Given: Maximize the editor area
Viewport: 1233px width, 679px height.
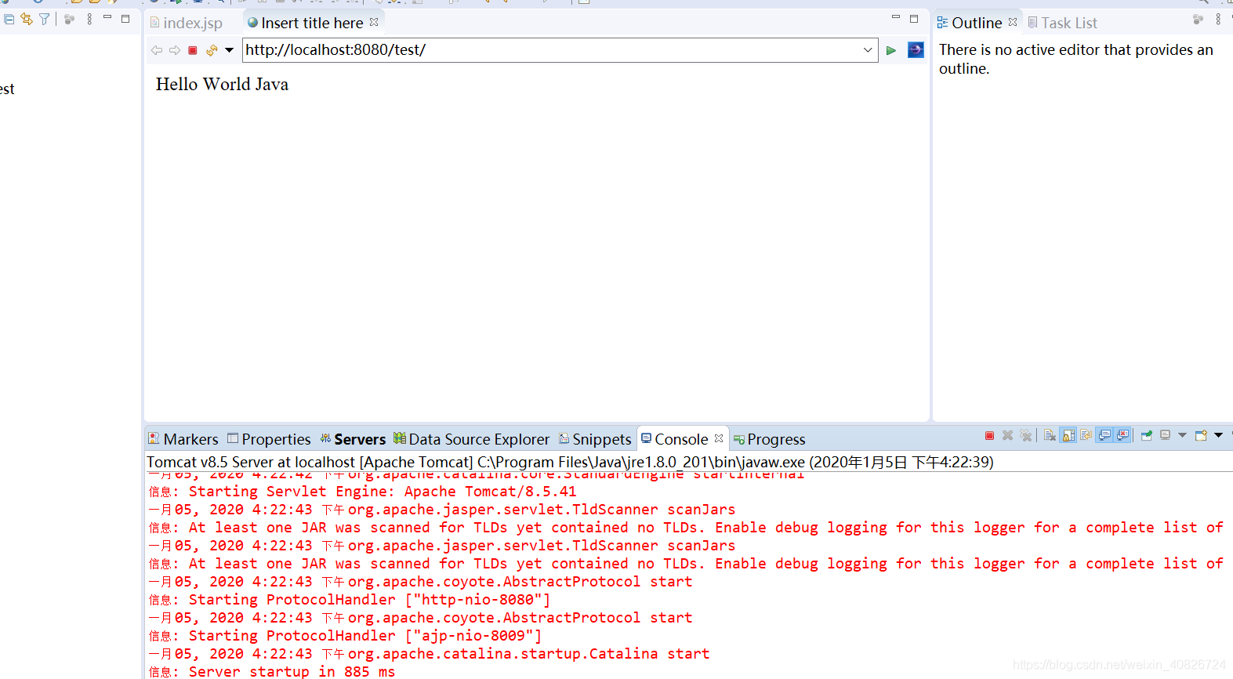Looking at the screenshot, I should 914,18.
